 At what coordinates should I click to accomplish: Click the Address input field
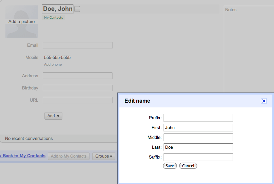77,76
